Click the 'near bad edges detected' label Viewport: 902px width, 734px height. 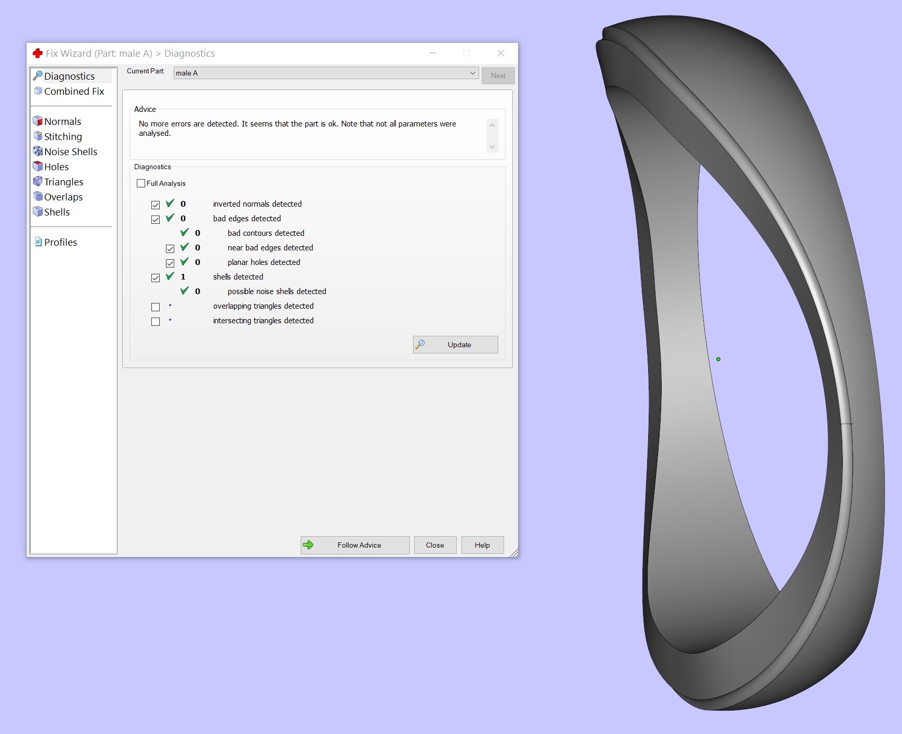270,248
